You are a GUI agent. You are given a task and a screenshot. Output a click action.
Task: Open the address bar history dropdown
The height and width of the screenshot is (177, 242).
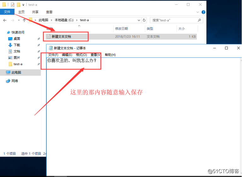[x=139, y=20]
